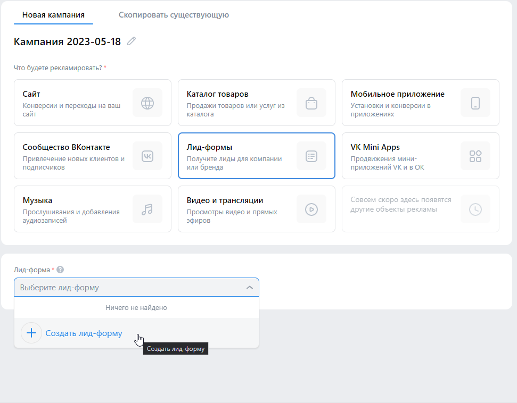Screen dimensions: 517x403
Task: Click the Создать лид-форму link
Action: coord(84,333)
